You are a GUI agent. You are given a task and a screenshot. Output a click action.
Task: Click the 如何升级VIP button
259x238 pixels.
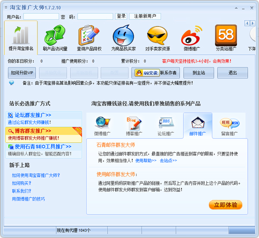[x=22, y=73]
